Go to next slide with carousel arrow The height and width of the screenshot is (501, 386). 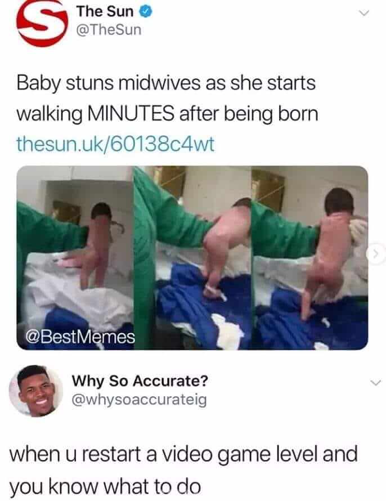click(x=376, y=254)
